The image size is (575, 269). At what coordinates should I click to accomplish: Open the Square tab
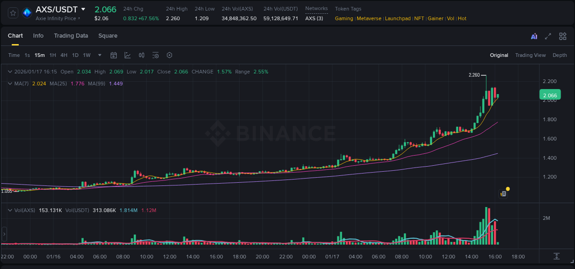coord(108,36)
